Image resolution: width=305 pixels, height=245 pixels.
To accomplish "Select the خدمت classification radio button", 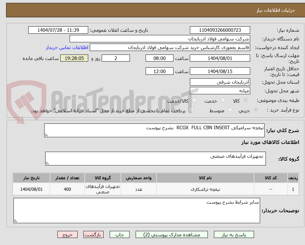I will [223, 99].
